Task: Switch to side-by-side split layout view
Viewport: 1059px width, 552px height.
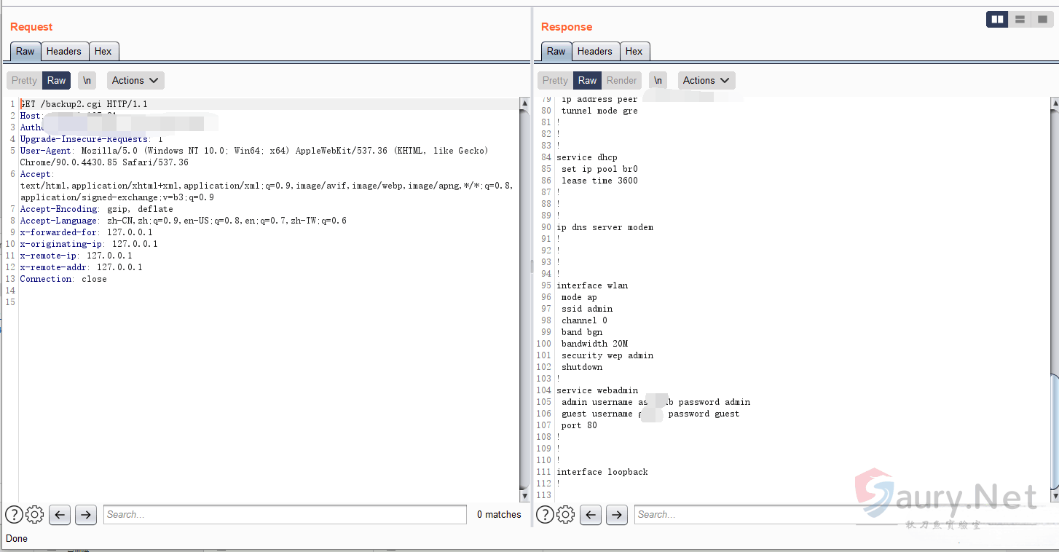Action: 997,20
